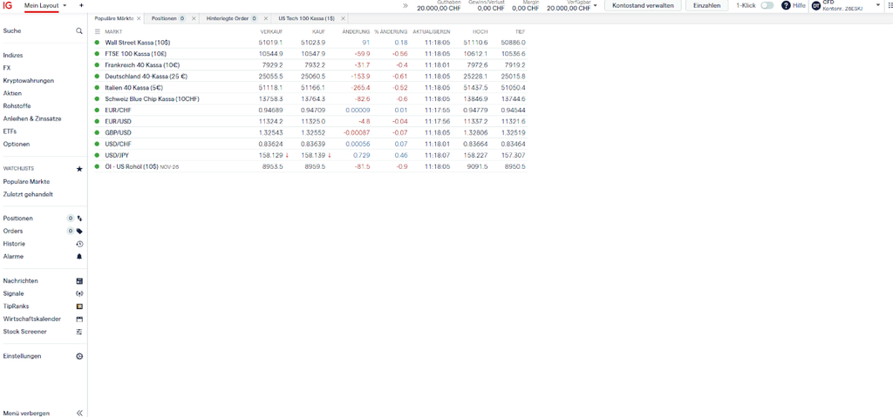
Task: Open Optionen in the sidebar
Action: pyautogui.click(x=17, y=145)
